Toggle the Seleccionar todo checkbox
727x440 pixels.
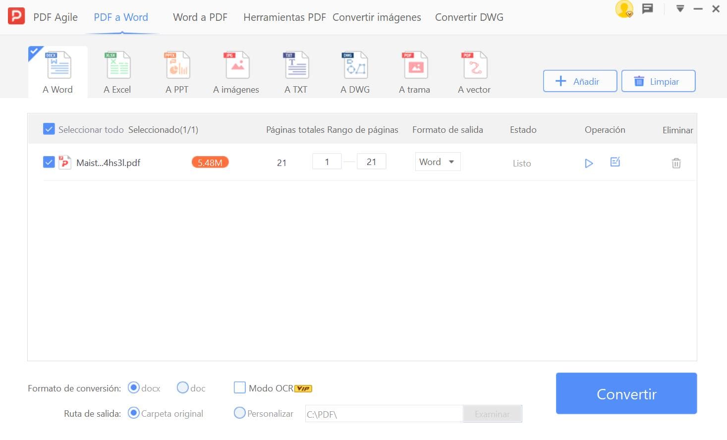coord(49,129)
